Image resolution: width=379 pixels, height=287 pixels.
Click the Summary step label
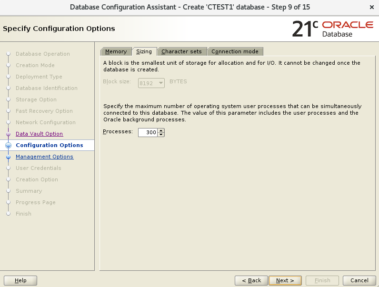click(x=29, y=191)
